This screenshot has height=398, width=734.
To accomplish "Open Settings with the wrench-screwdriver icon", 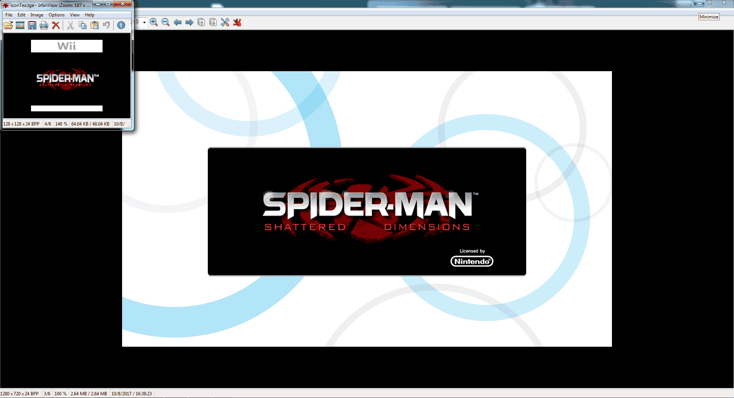I will point(225,22).
